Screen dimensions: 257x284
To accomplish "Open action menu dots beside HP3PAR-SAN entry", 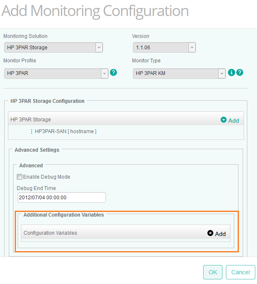I will pos(32,131).
